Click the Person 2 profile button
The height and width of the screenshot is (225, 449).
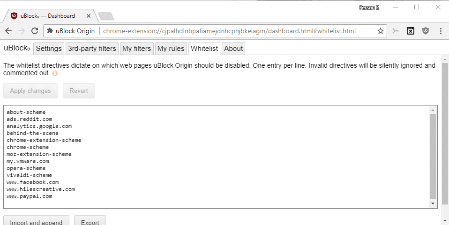coord(369,7)
